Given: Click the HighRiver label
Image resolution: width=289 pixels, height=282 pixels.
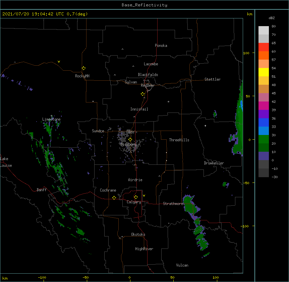Looking at the screenshot, I should point(144,249).
